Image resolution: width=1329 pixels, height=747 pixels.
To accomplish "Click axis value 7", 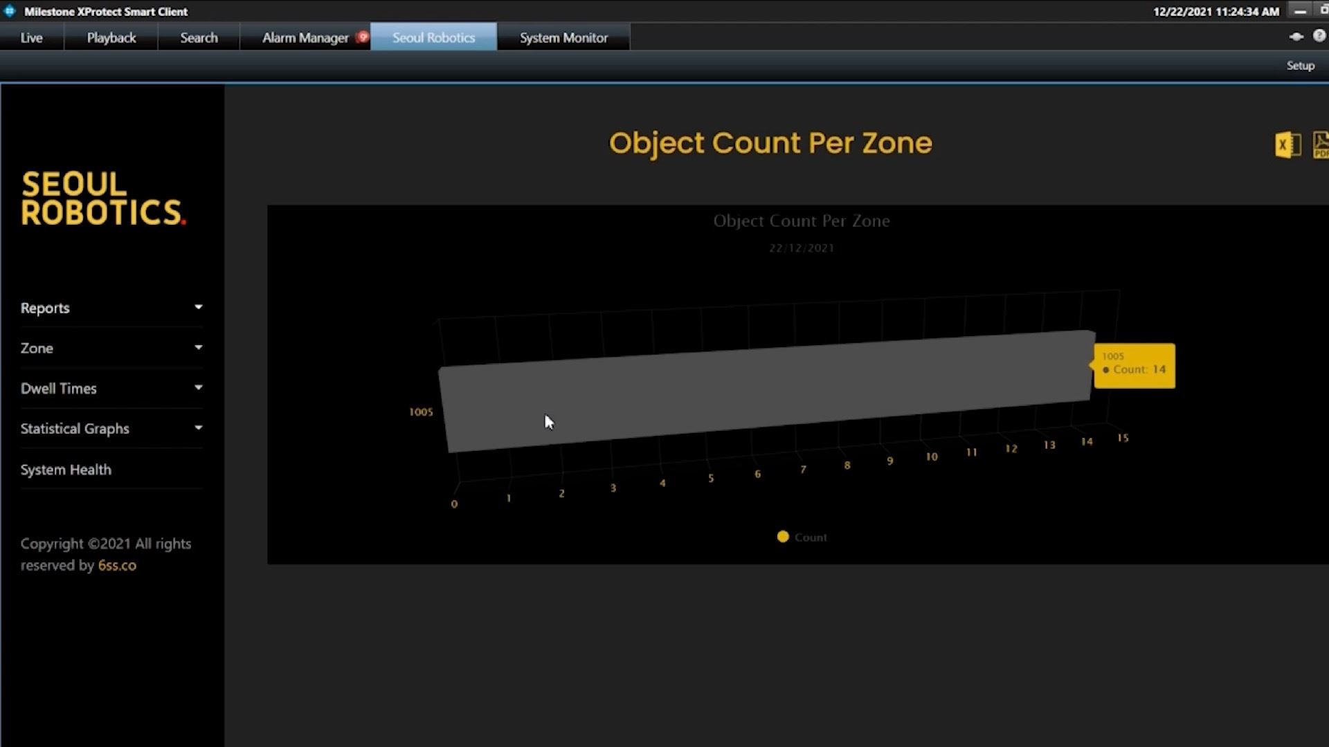I will (x=803, y=470).
